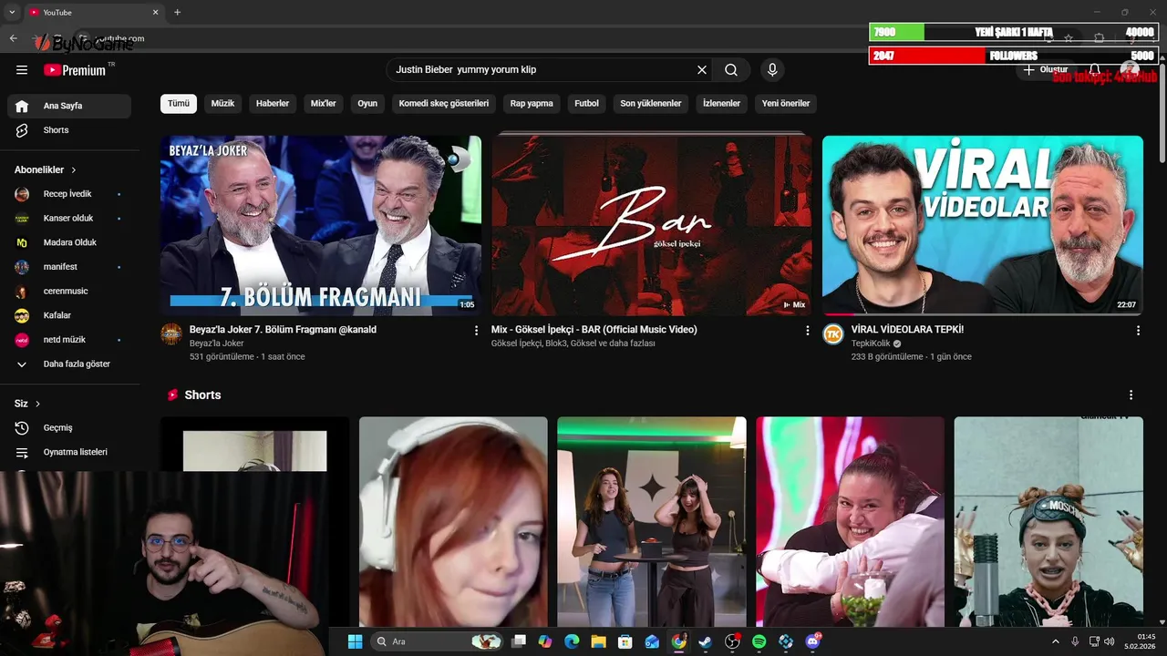The image size is (1167, 656).
Task: Select the Son yüklenenler filter chip
Action: click(x=651, y=104)
